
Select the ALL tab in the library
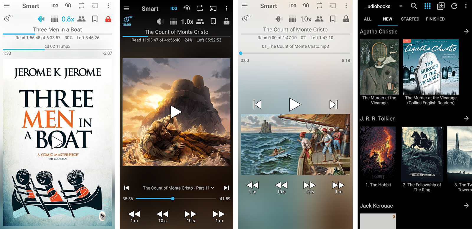pos(368,19)
